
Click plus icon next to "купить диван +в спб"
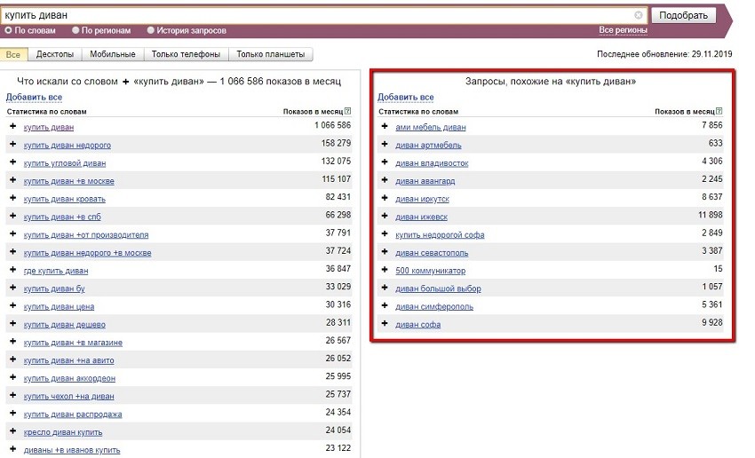13,216
